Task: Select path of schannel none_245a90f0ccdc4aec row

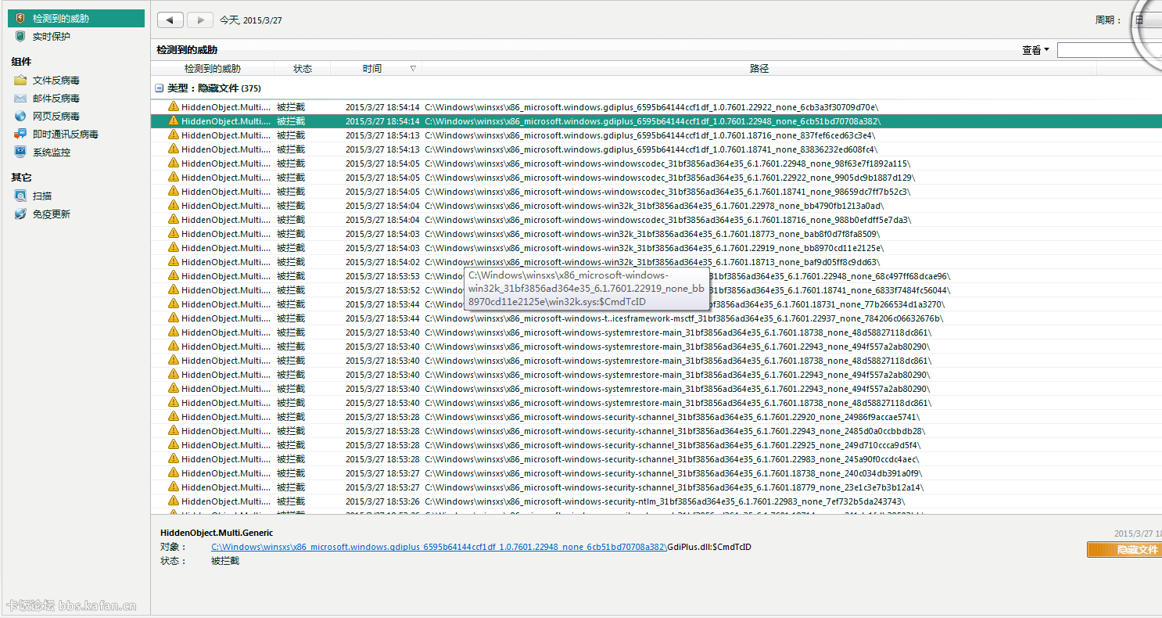Action: 672,458
